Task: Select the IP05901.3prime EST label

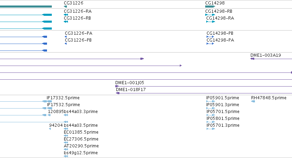Action: (223, 105)
